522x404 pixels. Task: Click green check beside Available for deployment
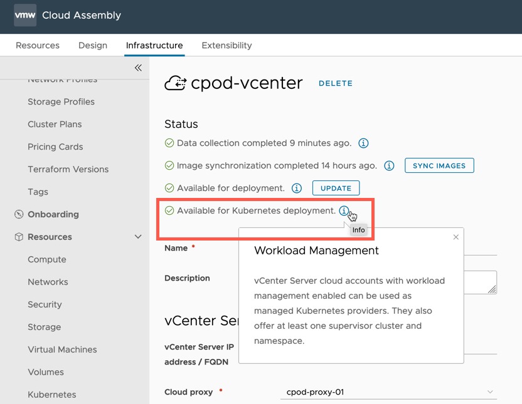click(169, 188)
